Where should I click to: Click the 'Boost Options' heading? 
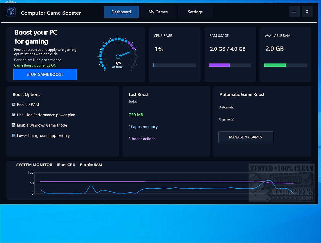tap(27, 94)
